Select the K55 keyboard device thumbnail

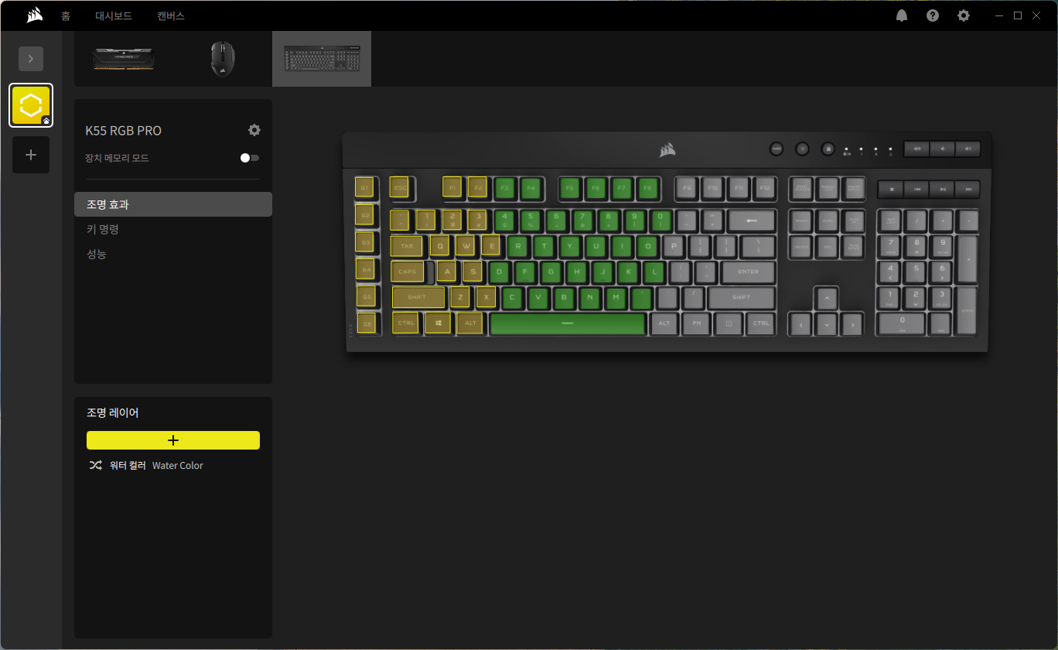tap(322, 59)
